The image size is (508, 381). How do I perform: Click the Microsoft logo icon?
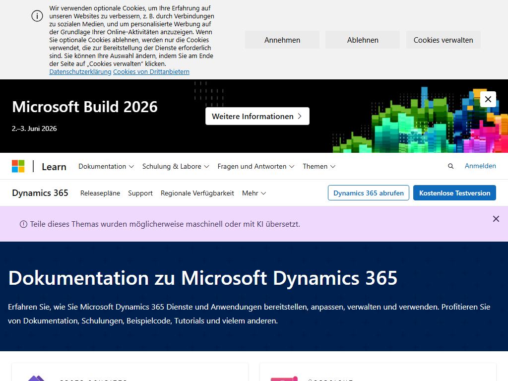[18, 166]
